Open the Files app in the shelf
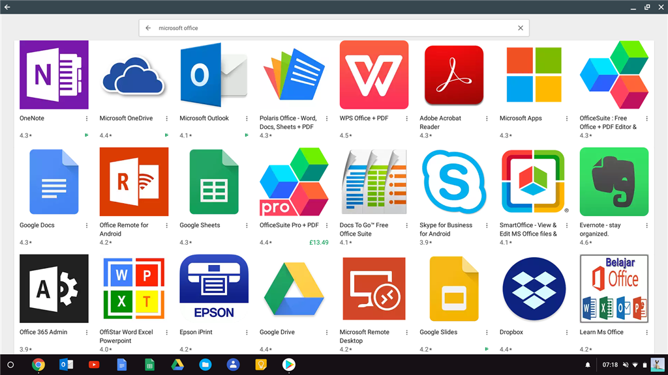This screenshot has width=668, height=375. 205,365
